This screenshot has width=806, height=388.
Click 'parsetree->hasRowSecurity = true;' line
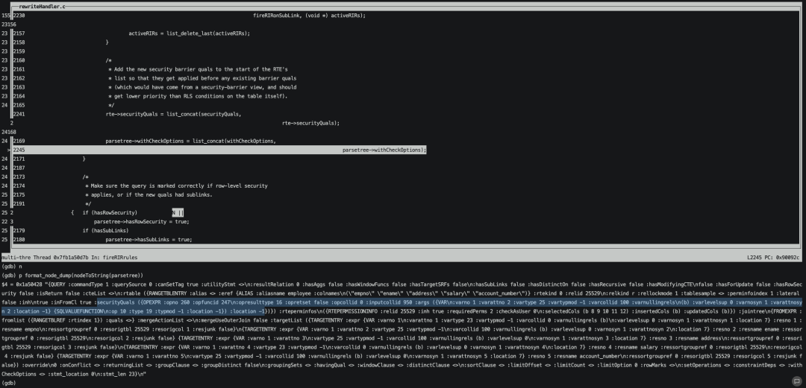pos(142,222)
